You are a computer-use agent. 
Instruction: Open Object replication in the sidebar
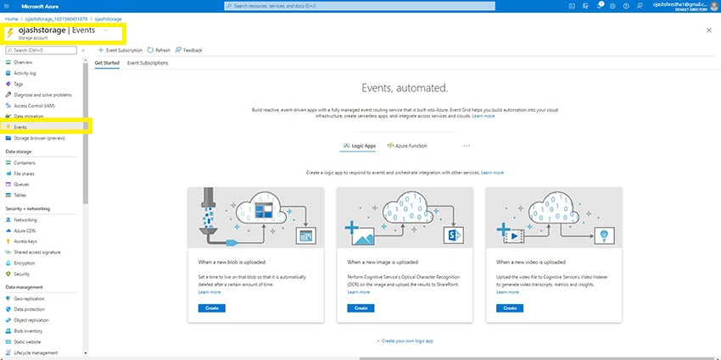point(31,320)
